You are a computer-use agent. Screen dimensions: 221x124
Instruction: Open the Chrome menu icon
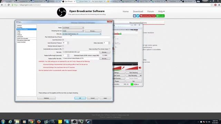pos(219,5)
